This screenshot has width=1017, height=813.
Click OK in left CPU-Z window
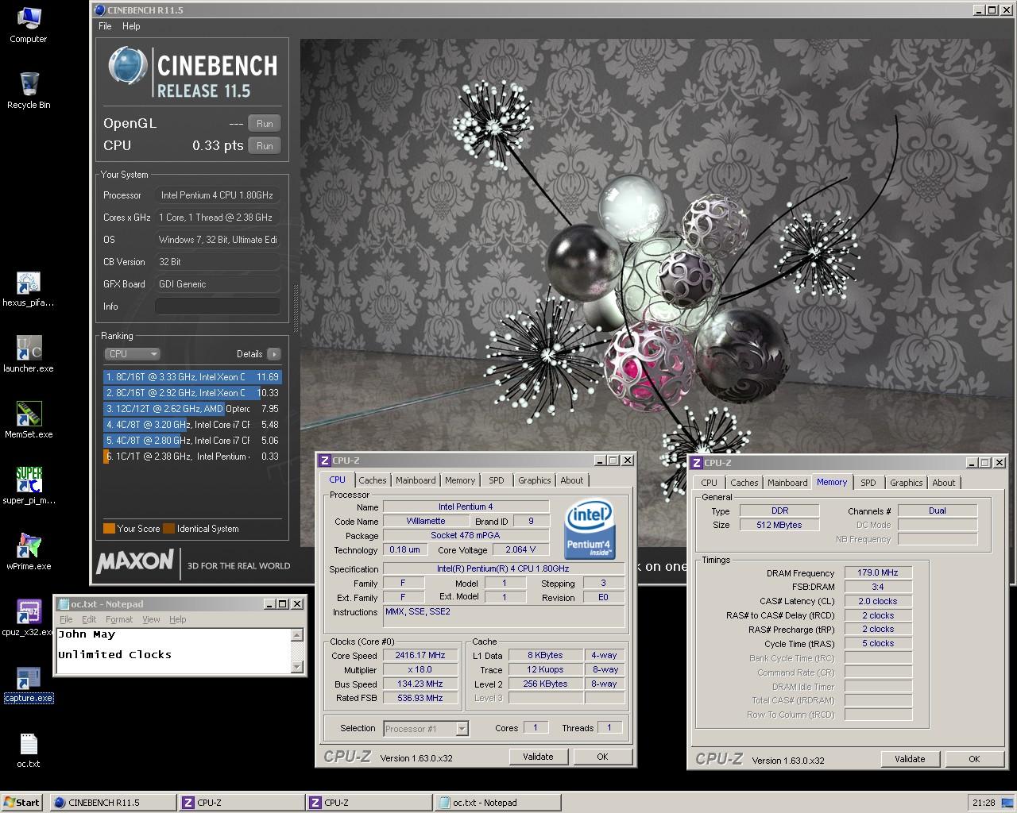(602, 757)
